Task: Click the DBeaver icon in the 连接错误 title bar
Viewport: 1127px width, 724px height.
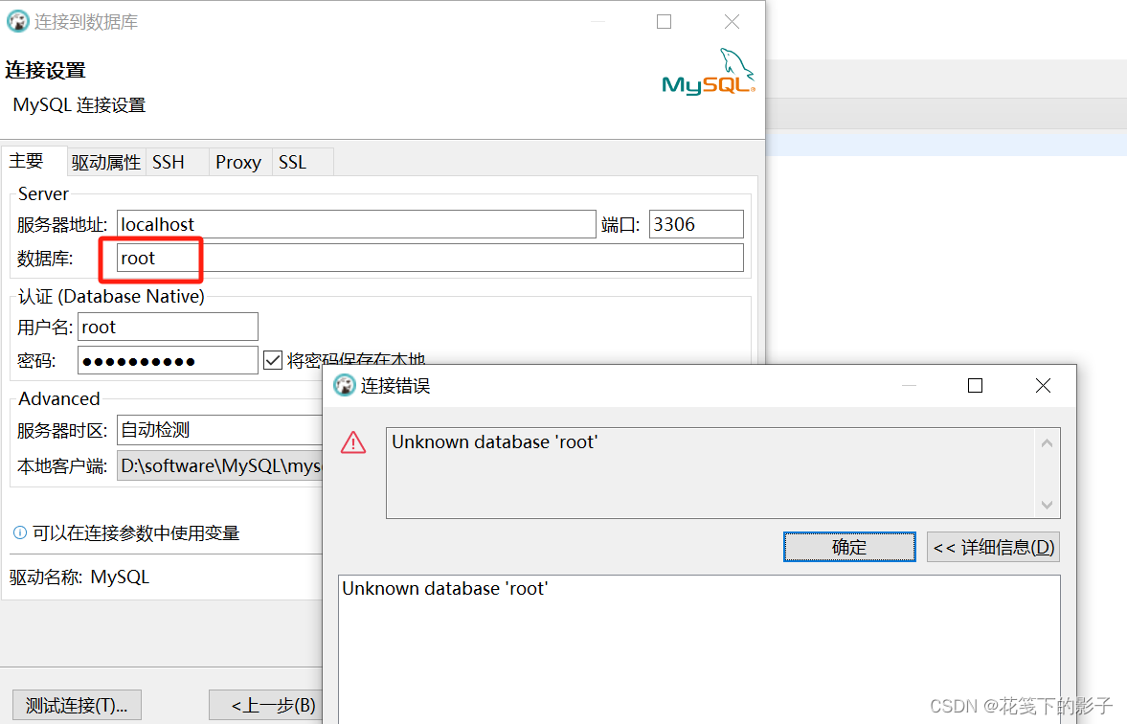Action: coord(345,385)
